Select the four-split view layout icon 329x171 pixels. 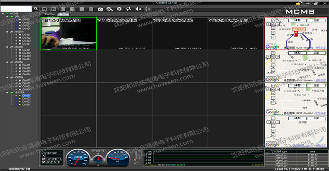tap(54, 9)
